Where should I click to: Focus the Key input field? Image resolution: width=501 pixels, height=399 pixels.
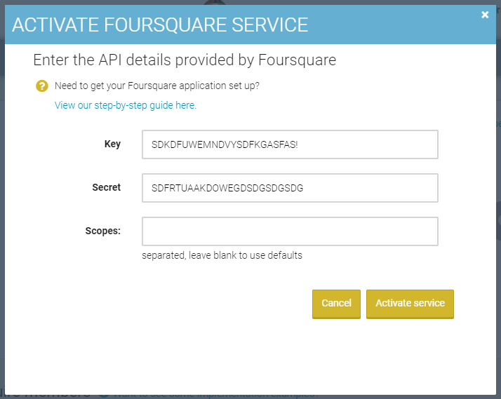pyautogui.click(x=290, y=144)
